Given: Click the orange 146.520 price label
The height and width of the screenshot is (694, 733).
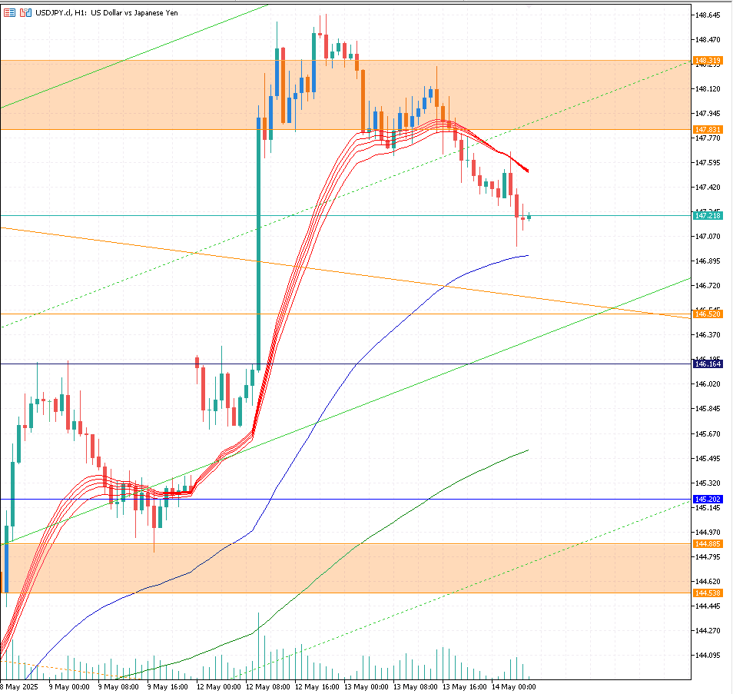Looking at the screenshot, I should [708, 314].
